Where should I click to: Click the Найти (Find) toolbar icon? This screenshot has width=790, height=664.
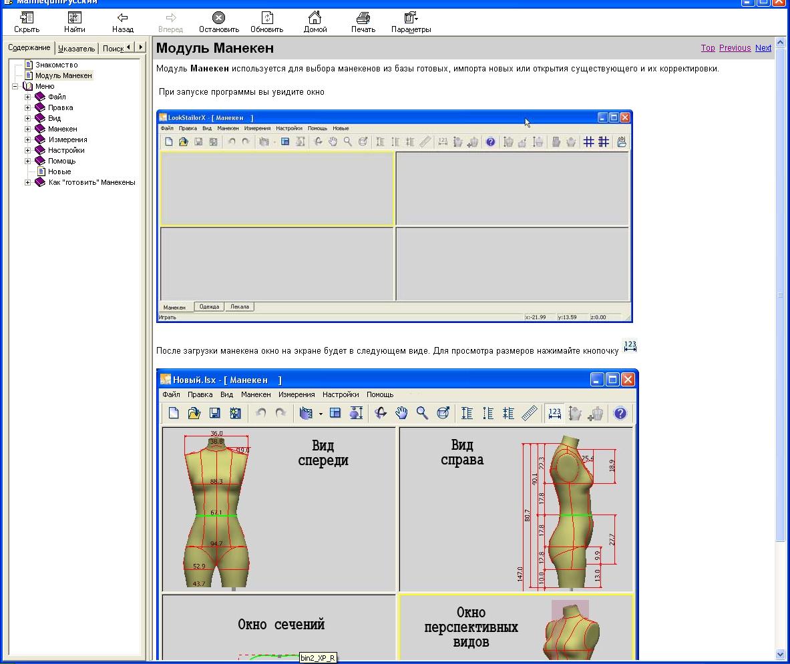coord(75,17)
